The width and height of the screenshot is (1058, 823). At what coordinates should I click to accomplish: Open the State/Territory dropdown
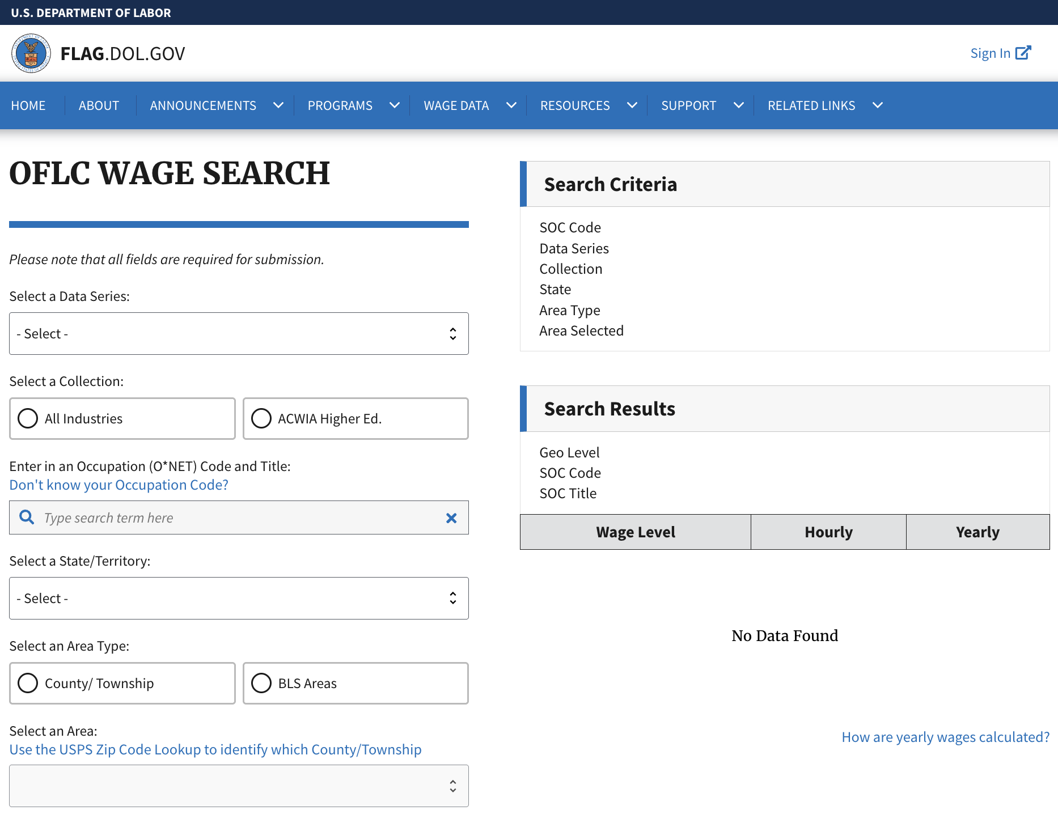coord(239,599)
